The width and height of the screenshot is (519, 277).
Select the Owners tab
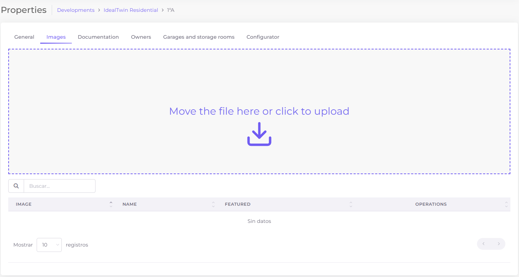[x=141, y=37]
